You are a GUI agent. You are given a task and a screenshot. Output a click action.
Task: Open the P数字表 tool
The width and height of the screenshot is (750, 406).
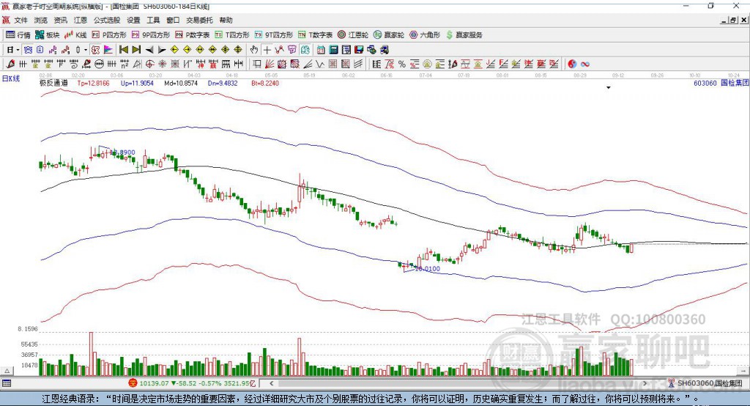pos(193,35)
